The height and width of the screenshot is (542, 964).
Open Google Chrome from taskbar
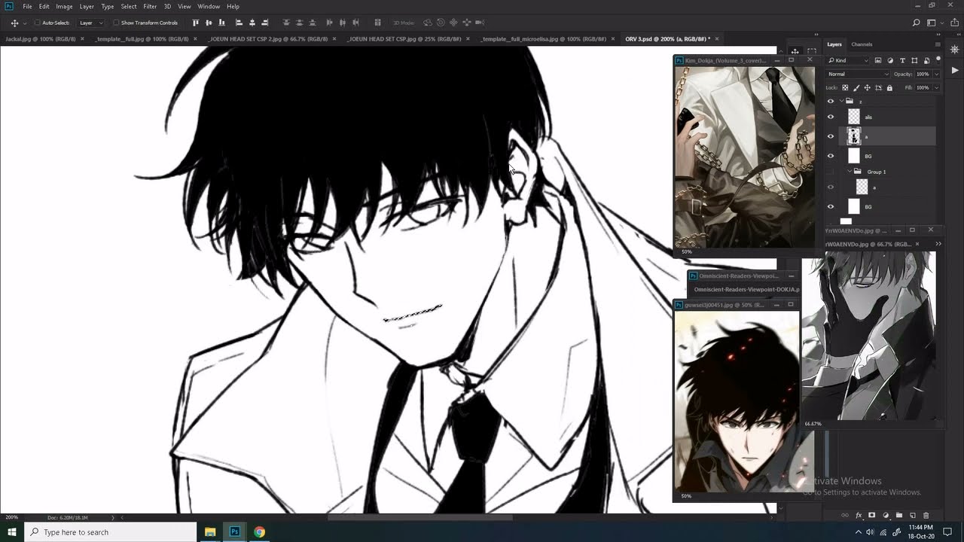pyautogui.click(x=259, y=532)
